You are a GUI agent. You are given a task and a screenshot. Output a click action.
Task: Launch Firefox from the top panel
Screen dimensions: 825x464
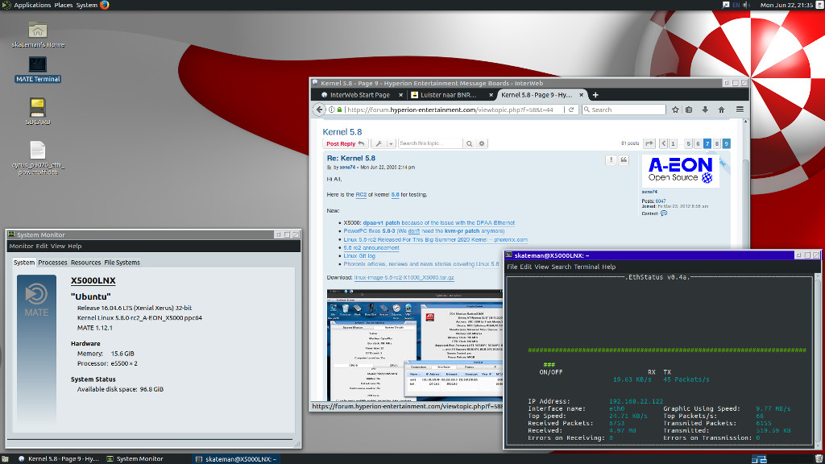click(104, 5)
